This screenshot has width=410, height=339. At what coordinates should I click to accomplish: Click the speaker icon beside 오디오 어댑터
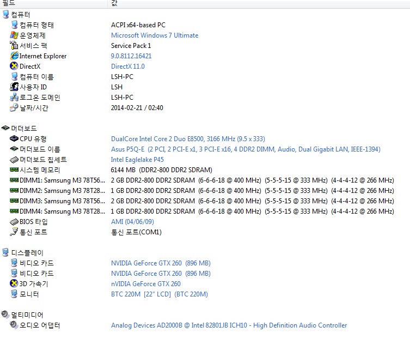pos(14,325)
